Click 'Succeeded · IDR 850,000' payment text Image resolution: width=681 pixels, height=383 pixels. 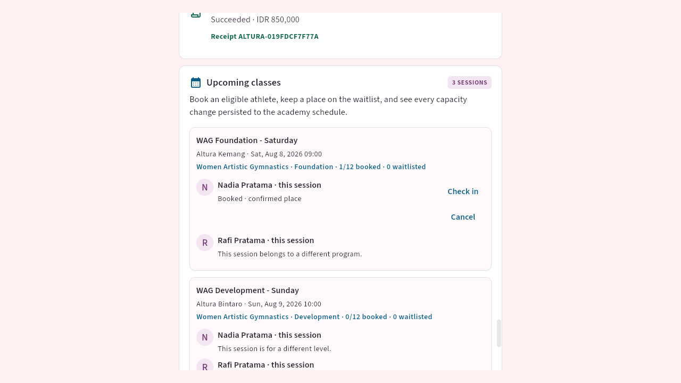pos(255,20)
